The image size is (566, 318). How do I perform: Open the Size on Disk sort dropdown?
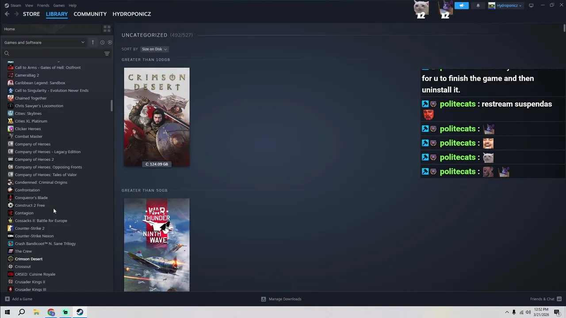pos(154,49)
